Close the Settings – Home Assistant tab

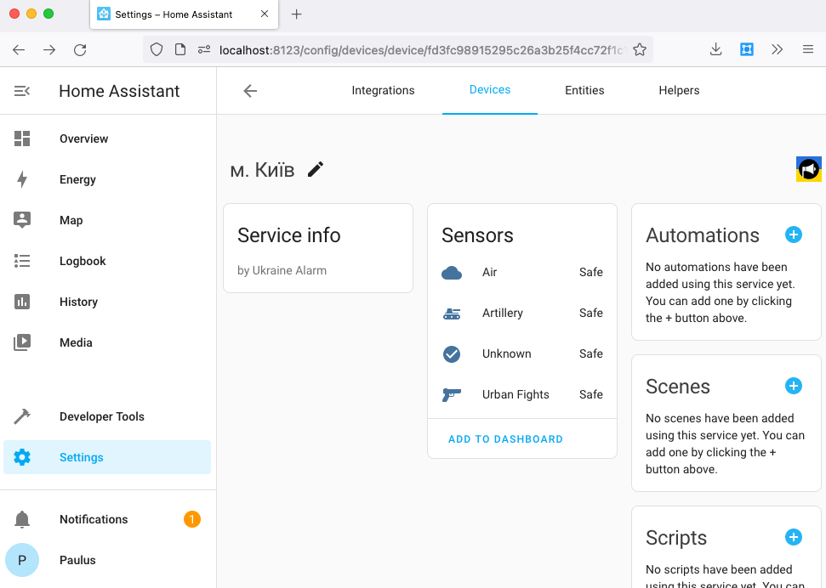click(265, 14)
